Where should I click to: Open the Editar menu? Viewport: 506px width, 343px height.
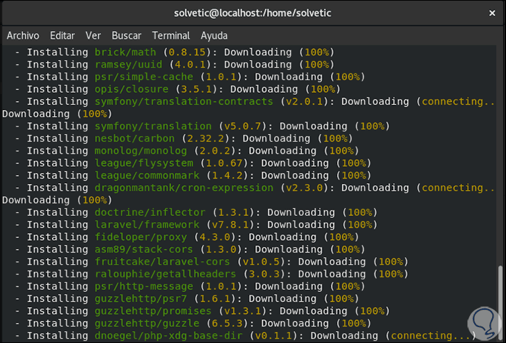[62, 35]
